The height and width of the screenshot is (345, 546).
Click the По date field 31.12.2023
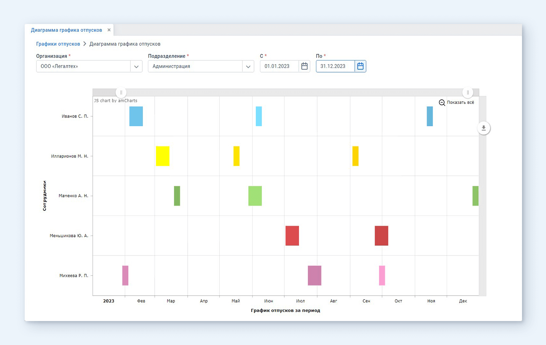(x=335, y=66)
